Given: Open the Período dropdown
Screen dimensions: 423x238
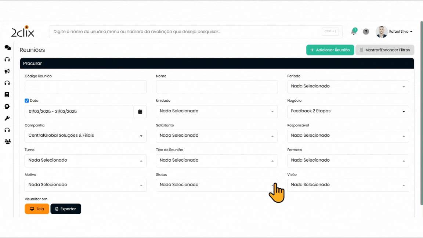Looking at the screenshot, I should point(348,87).
